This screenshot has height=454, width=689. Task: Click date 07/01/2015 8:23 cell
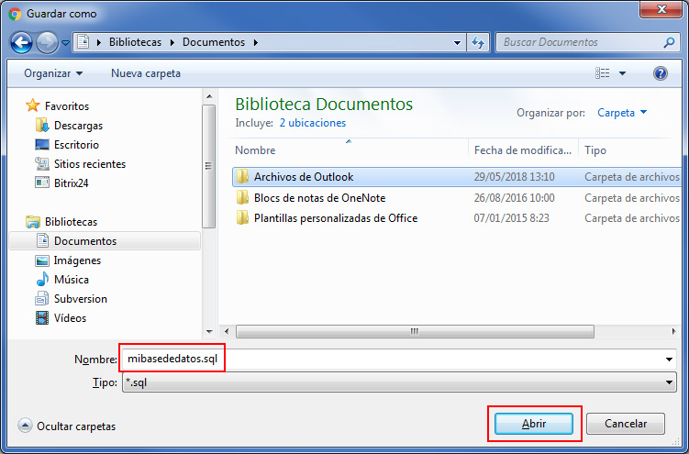click(512, 218)
